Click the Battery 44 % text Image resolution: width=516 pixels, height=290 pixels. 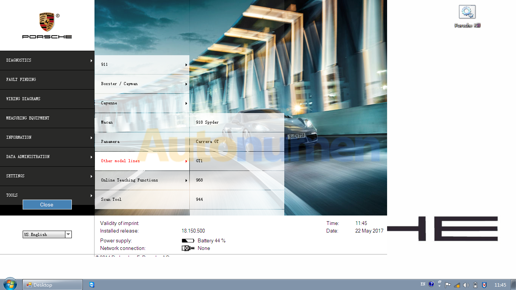pyautogui.click(x=211, y=240)
